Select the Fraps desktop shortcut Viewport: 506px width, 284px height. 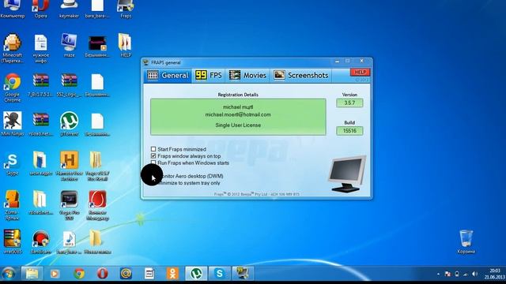(126, 9)
